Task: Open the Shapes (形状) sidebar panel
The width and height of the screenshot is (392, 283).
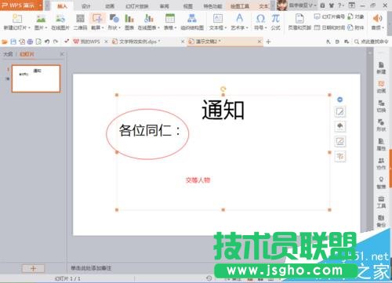Action: [381, 125]
